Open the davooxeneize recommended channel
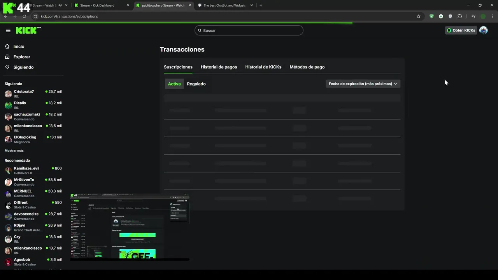The height and width of the screenshot is (280, 498). 33,216
